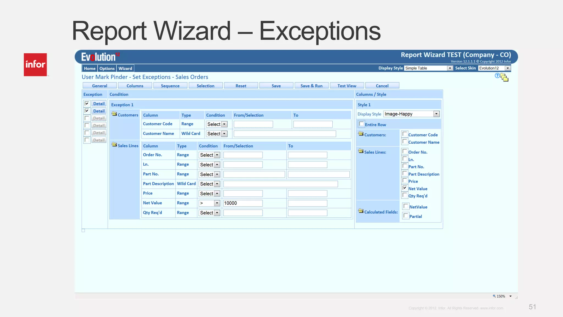The width and height of the screenshot is (563, 317).
Task: Open the Wizard menu
Action: pos(125,69)
